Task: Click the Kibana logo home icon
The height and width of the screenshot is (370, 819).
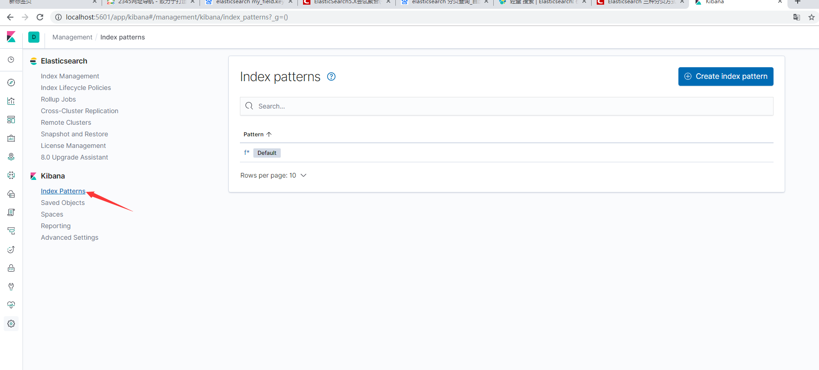Action: coord(11,37)
